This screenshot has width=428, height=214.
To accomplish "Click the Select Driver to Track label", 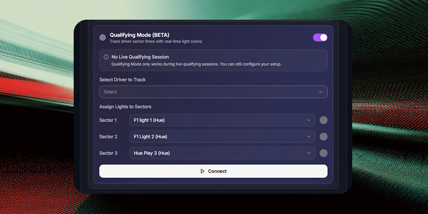I will tap(122, 80).
